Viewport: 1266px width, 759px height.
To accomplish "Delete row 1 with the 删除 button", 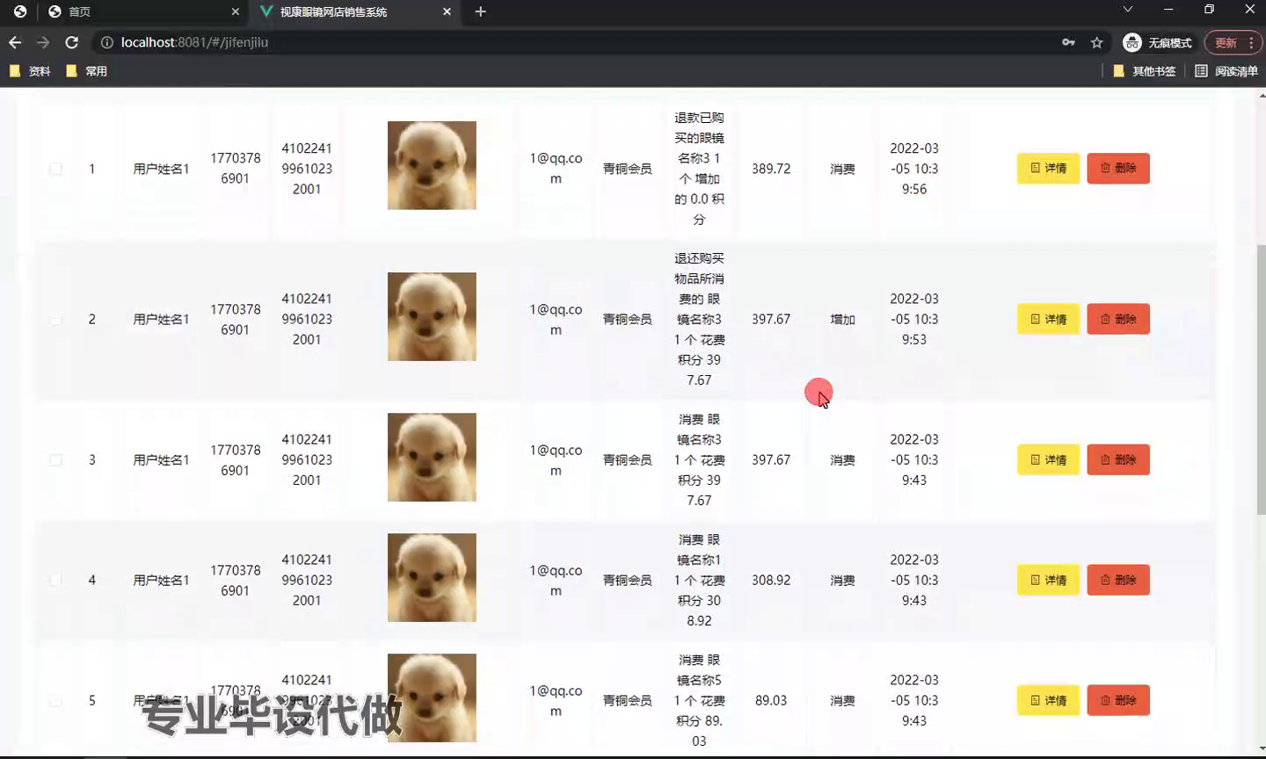I will [1118, 169].
